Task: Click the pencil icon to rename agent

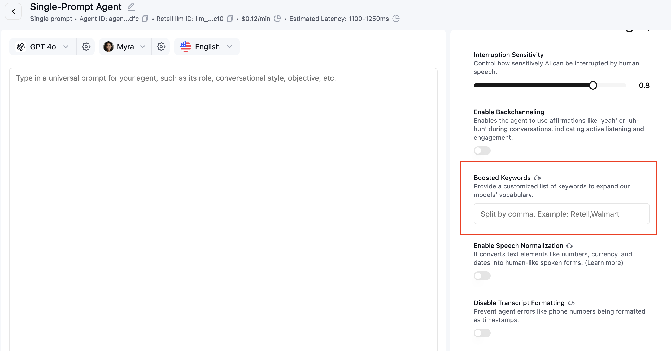Action: 131,7
